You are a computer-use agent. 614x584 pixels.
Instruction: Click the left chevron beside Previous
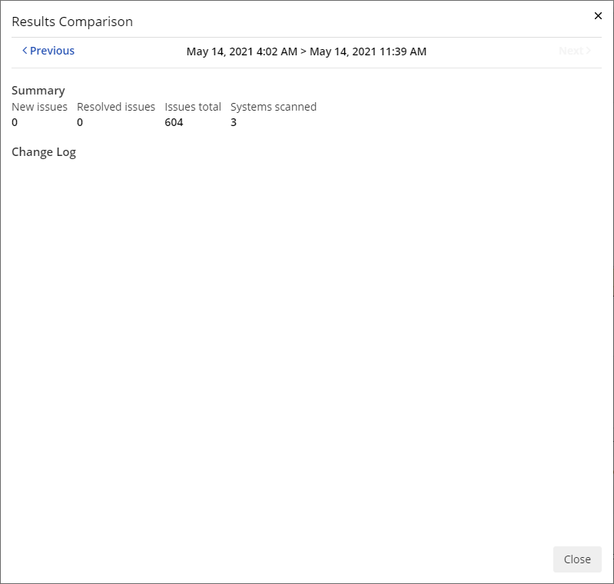tap(25, 51)
